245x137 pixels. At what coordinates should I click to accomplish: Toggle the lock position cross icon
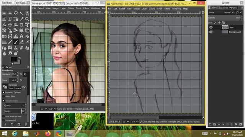click(219, 23)
